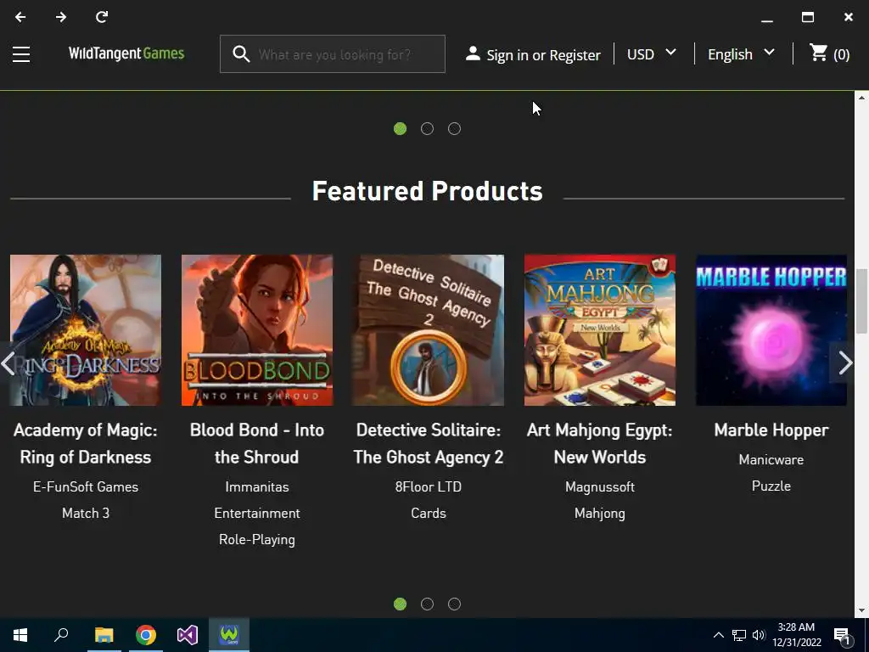Click page scrollbar down arrow
869x652 pixels.
[x=861, y=611]
